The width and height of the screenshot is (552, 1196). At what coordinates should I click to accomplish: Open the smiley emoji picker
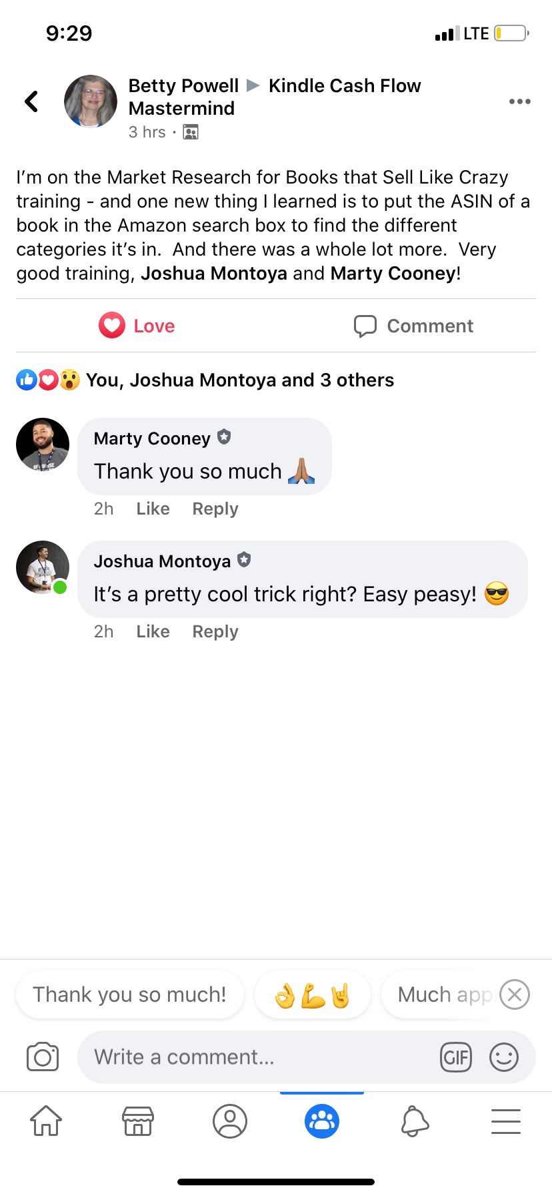click(504, 1057)
